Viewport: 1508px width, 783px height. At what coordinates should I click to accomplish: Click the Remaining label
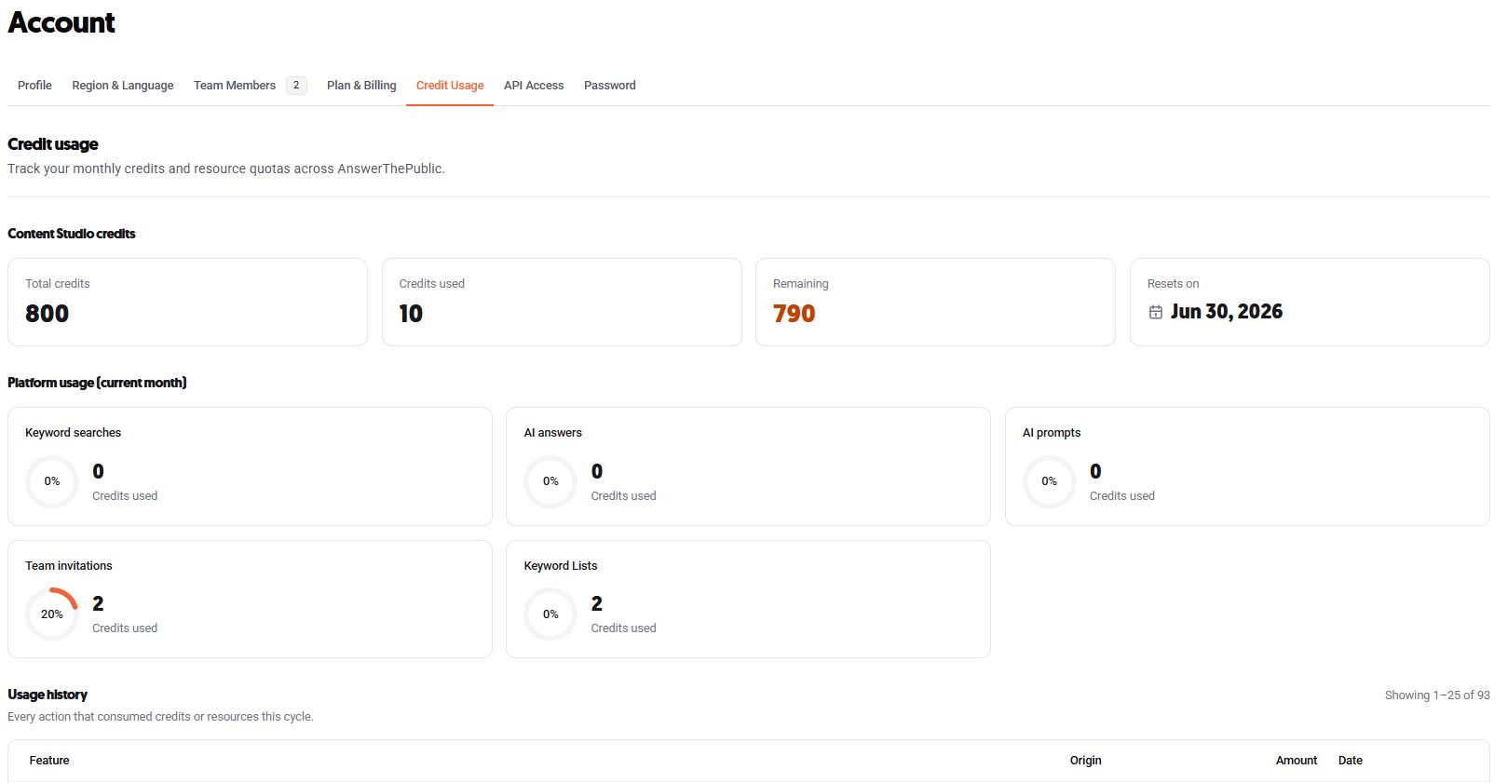pyautogui.click(x=800, y=284)
